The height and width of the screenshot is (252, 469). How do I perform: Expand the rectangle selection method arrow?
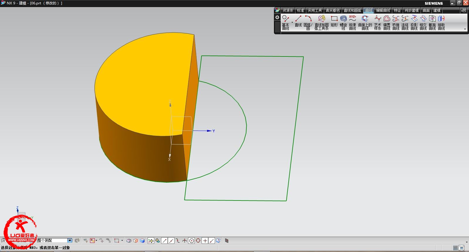coord(122,241)
